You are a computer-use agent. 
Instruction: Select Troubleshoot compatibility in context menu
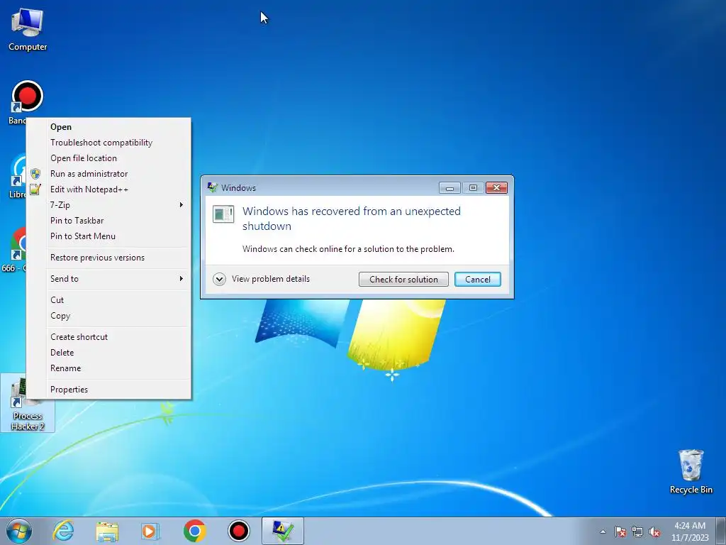(x=108, y=143)
